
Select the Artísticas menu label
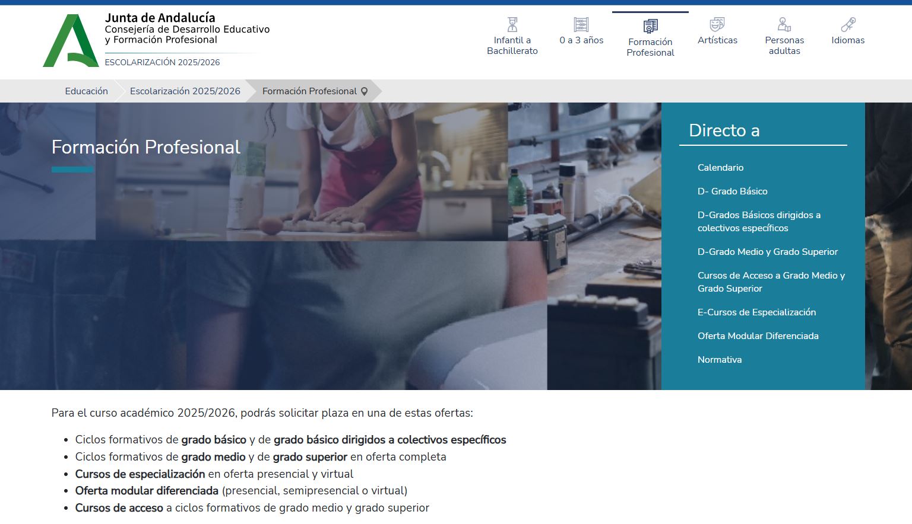(x=717, y=40)
